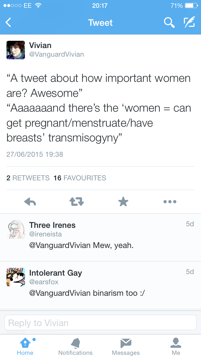Open Three Irenes avatar image
This screenshot has height=358, width=201.
pos(16,230)
